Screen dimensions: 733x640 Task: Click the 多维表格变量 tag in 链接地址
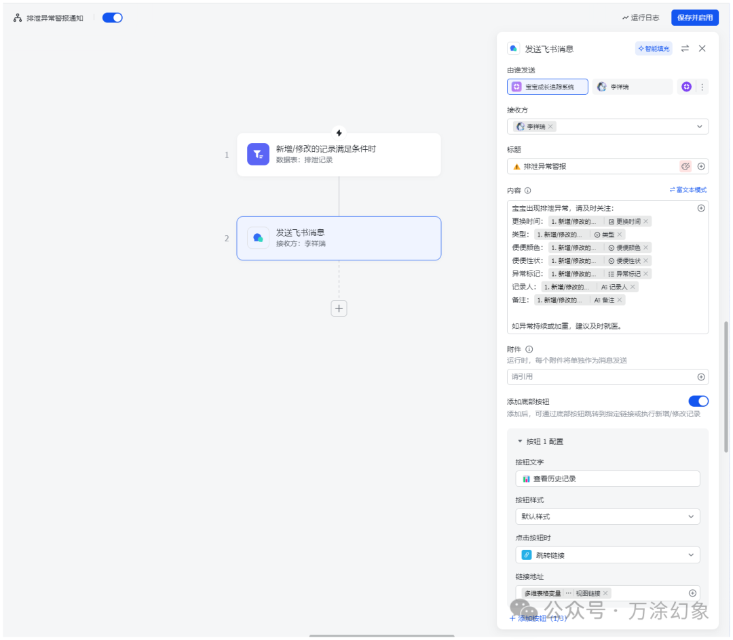pyautogui.click(x=542, y=593)
